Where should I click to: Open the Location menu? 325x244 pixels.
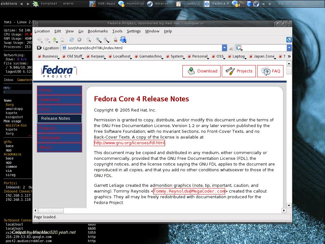click(x=42, y=31)
